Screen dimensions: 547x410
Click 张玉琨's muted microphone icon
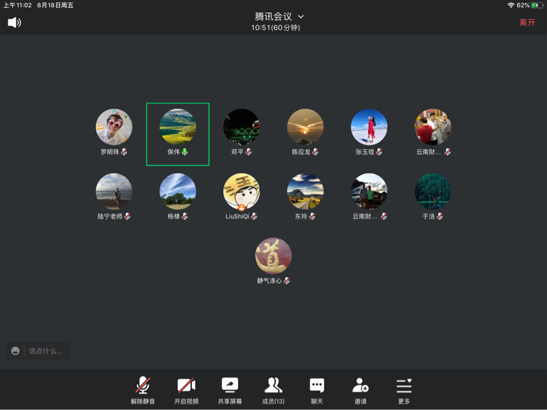click(379, 152)
